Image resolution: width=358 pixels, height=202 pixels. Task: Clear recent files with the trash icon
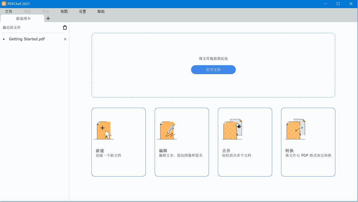(x=65, y=27)
